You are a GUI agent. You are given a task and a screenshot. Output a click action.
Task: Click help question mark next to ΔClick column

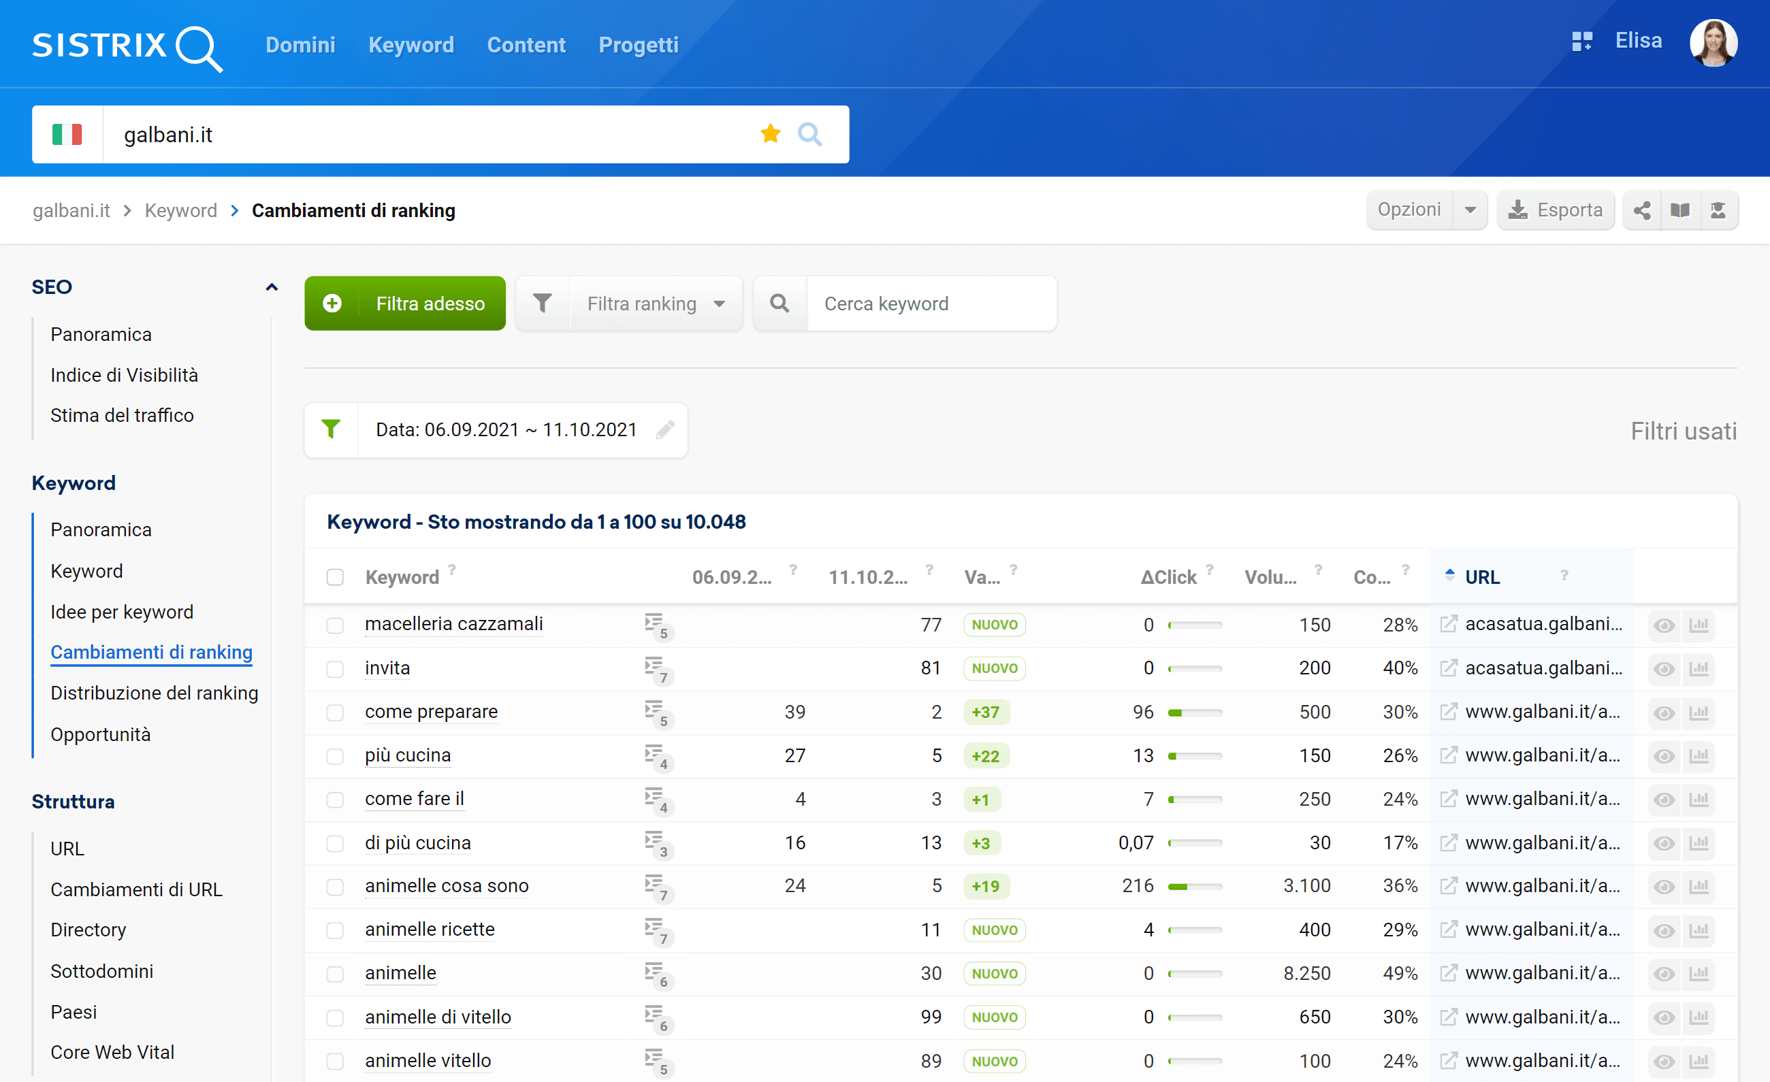1210,569
